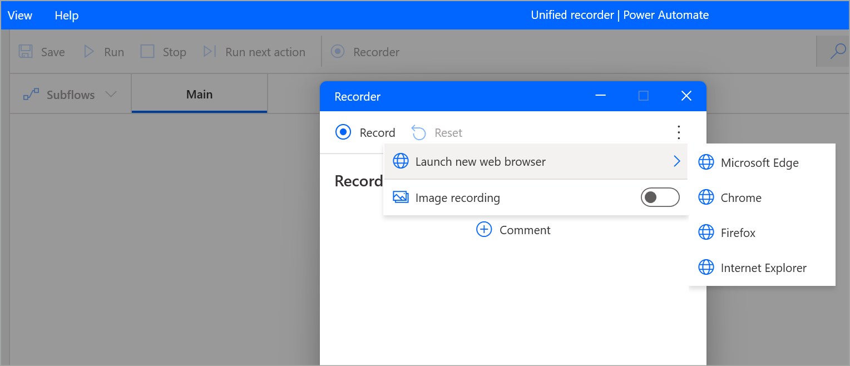Toggle the Image recording switch
The image size is (850, 366).
[660, 197]
